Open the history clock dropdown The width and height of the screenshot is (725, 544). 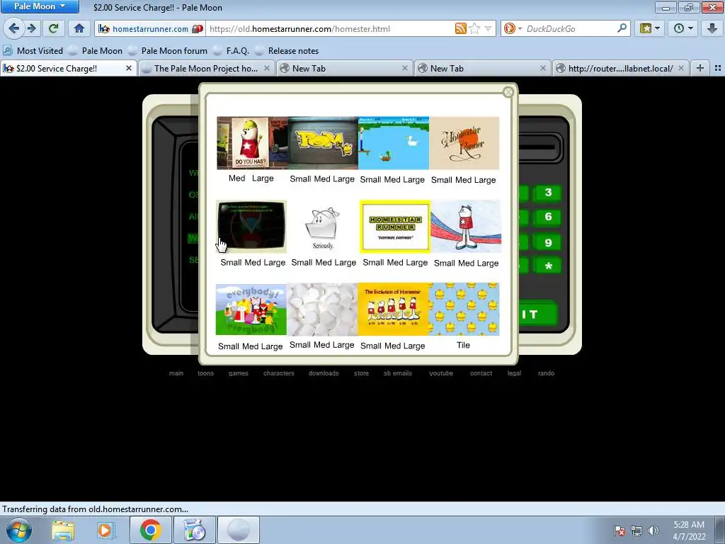(683, 28)
